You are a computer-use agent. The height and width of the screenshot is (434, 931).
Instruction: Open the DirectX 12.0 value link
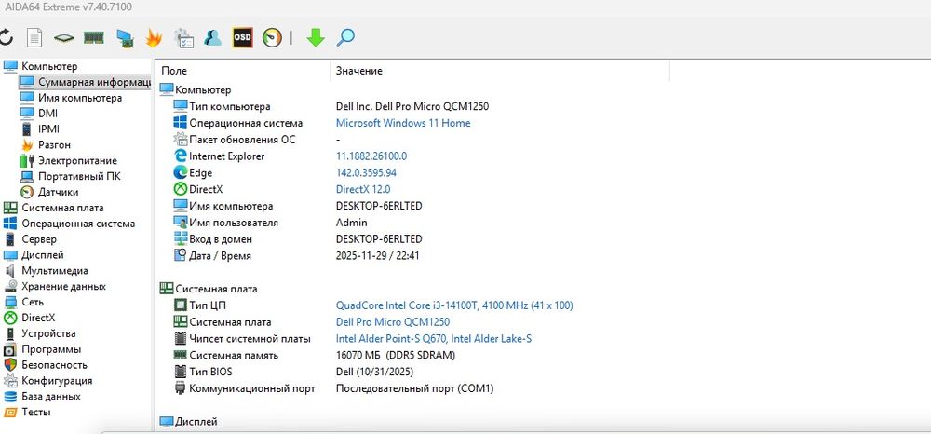363,189
